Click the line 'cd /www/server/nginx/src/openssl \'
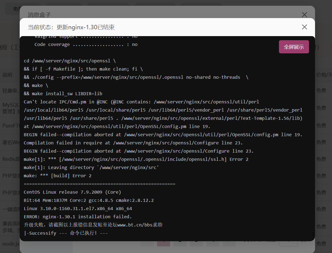This screenshot has width=332, height=253. click(x=70, y=61)
